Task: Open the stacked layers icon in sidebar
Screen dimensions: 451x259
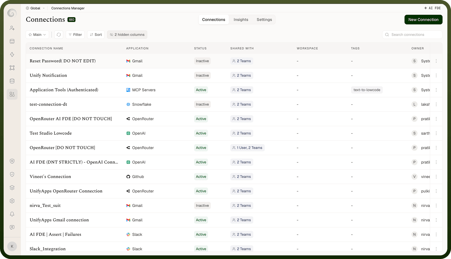Action: pos(12,188)
